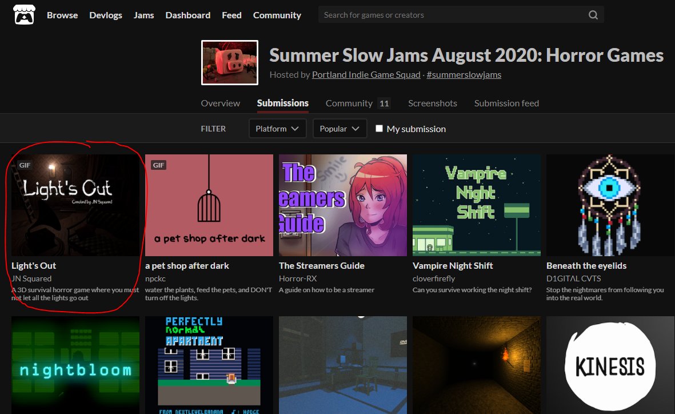The image size is (675, 414).
Task: Open JN Squared creator link
Action: click(x=31, y=278)
